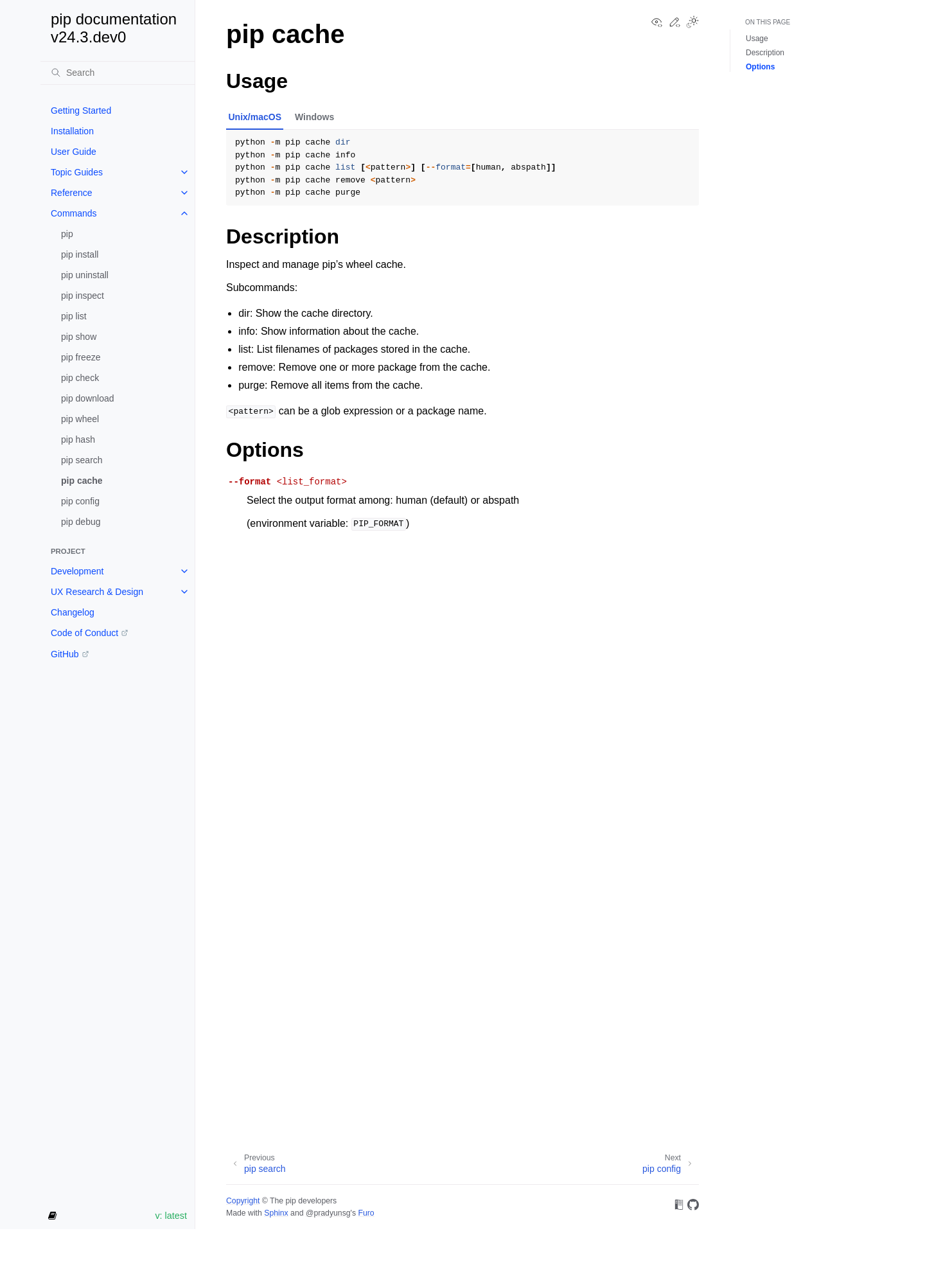This screenshot has width=925, height=1285.
Task: Open the pip command page
Action: tap(67, 234)
